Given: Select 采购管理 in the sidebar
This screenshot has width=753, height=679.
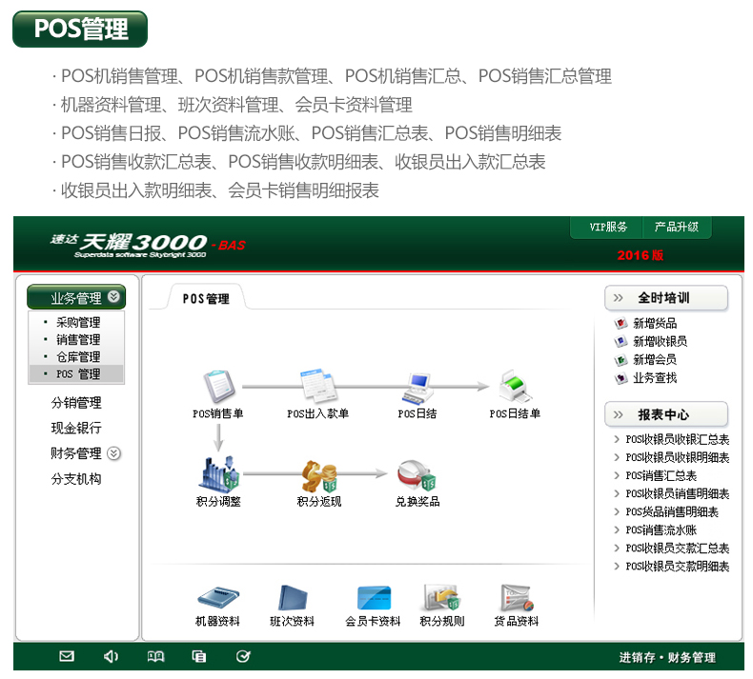Looking at the screenshot, I should [78, 323].
